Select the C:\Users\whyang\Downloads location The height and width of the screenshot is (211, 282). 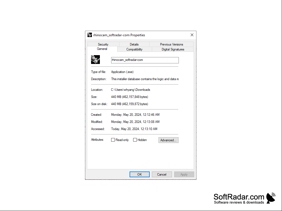[131, 90]
